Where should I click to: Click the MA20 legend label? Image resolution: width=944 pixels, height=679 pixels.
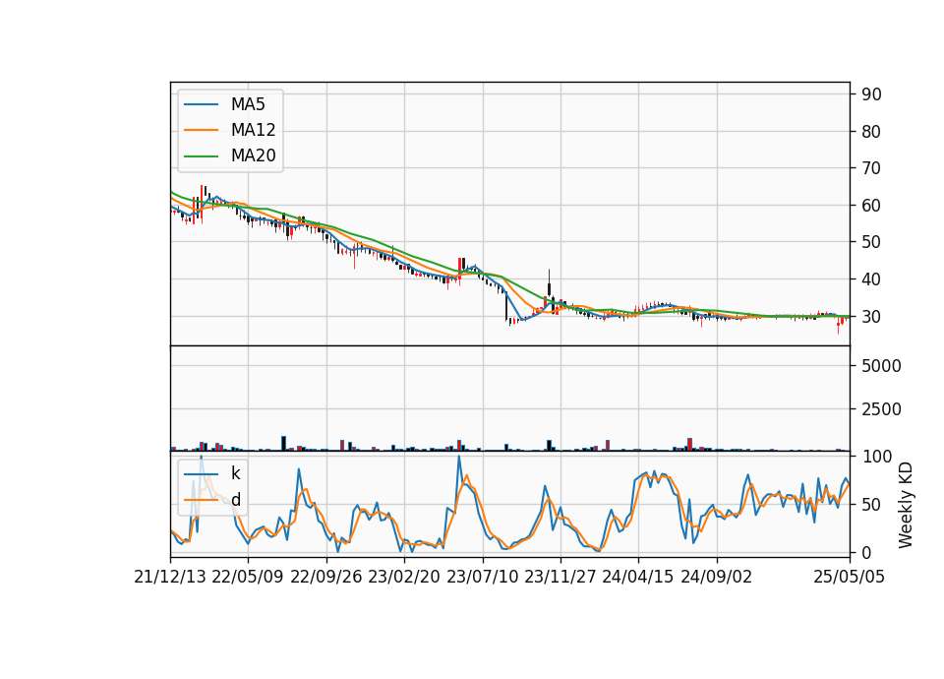coord(253,155)
